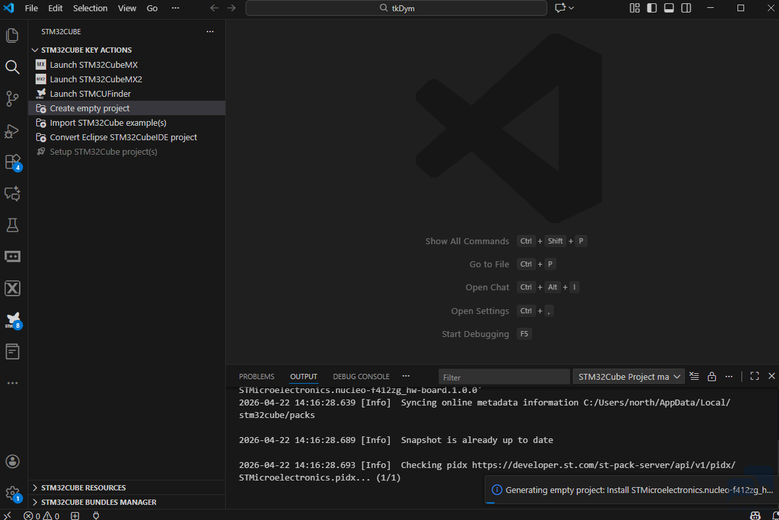Toggle the bottom panel layout button

669,8
